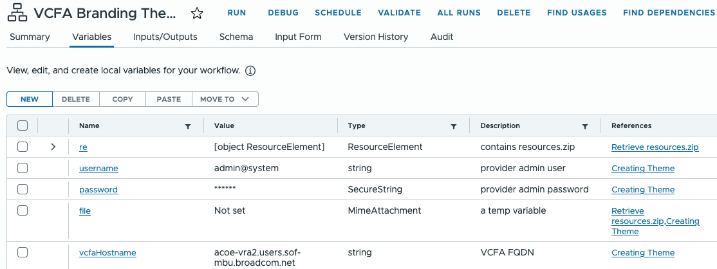Viewport: 717px width, 269px height.
Task: Click the info icon next to the variables description
Action: (x=250, y=70)
